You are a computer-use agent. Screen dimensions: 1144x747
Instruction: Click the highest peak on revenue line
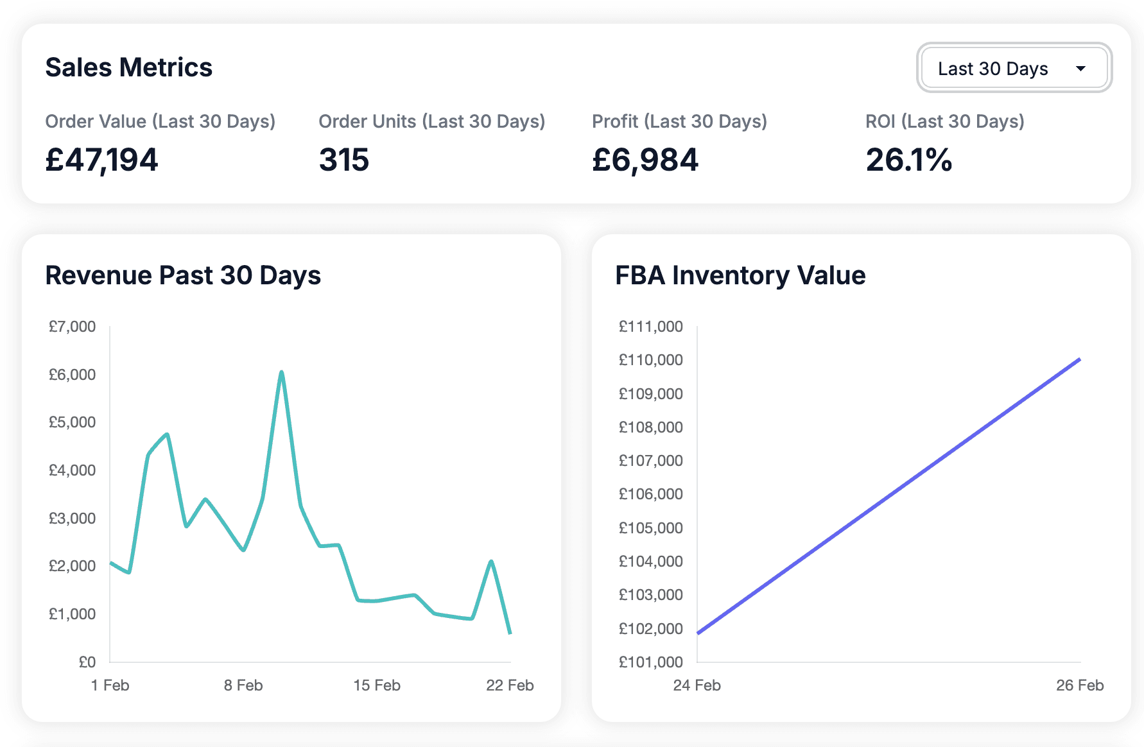pyautogui.click(x=281, y=372)
